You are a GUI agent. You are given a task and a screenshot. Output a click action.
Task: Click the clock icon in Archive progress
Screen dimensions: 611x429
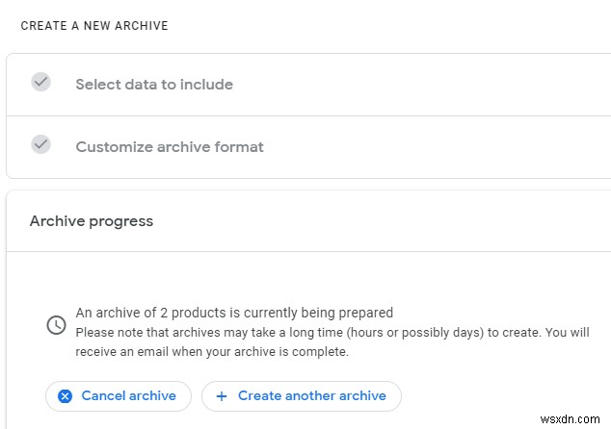(57, 325)
